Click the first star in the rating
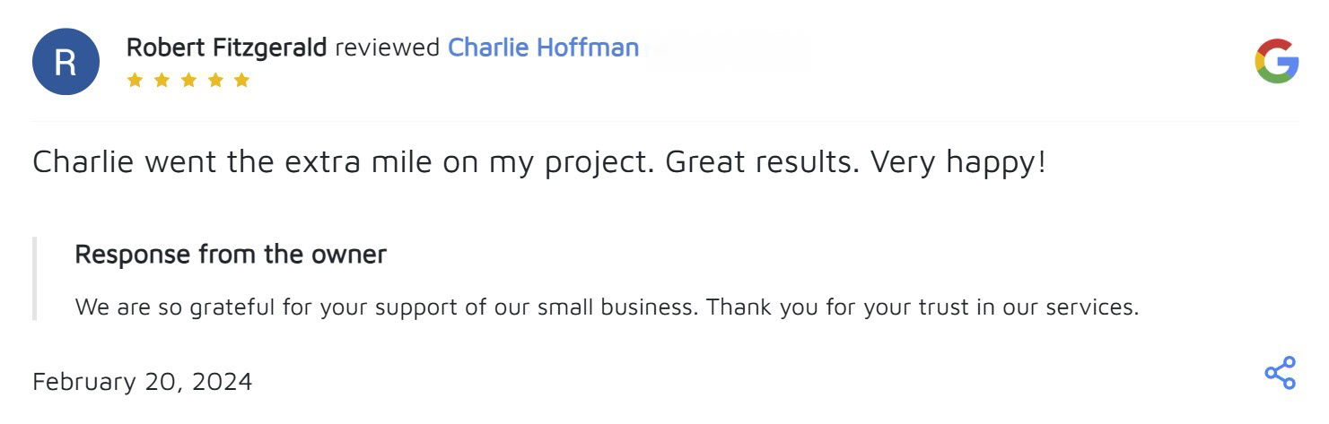Image resolution: width=1329 pixels, height=424 pixels. (135, 80)
